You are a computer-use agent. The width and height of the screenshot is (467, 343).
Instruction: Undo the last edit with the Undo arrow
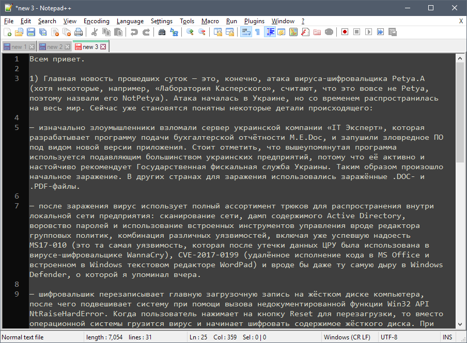pos(134,32)
